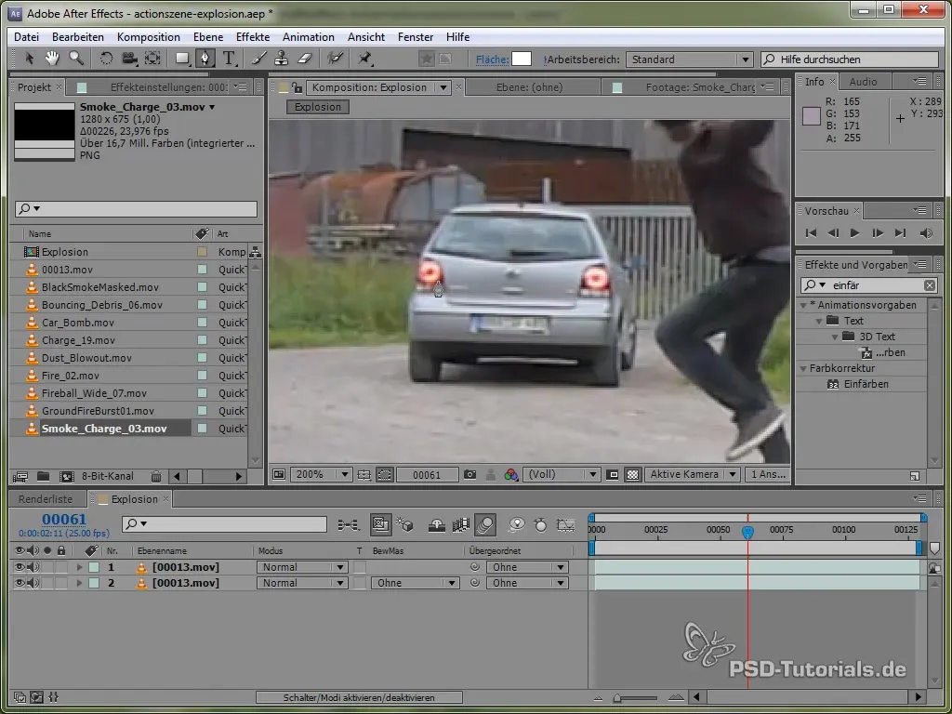
Task: Select the Selection arrow tool
Action: pos(29,59)
